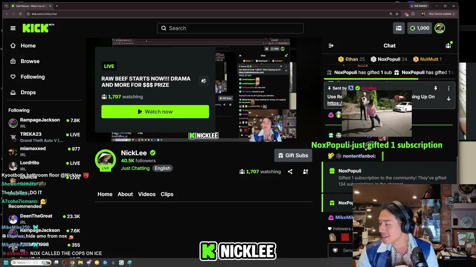Image resolution: width=476 pixels, height=267 pixels.
Task: Switch to the About tab
Action: [125, 194]
